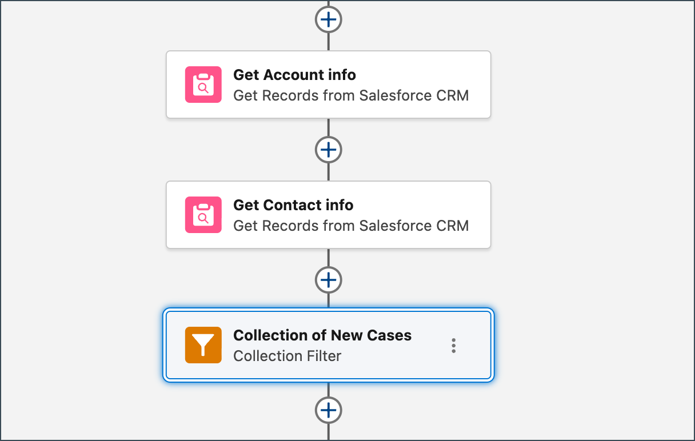This screenshot has height=441, width=695.
Task: Select the Get Contact info title
Action: pos(293,205)
